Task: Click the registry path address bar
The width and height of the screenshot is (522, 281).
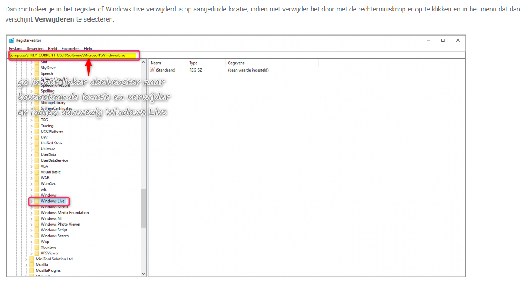Action: pos(236,55)
